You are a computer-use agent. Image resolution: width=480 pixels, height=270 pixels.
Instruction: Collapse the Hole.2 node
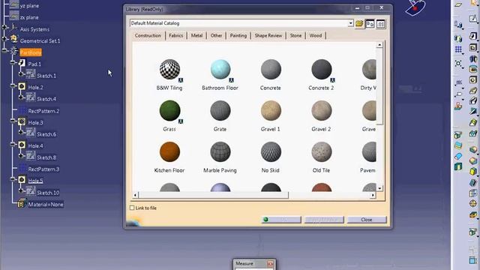13,86
